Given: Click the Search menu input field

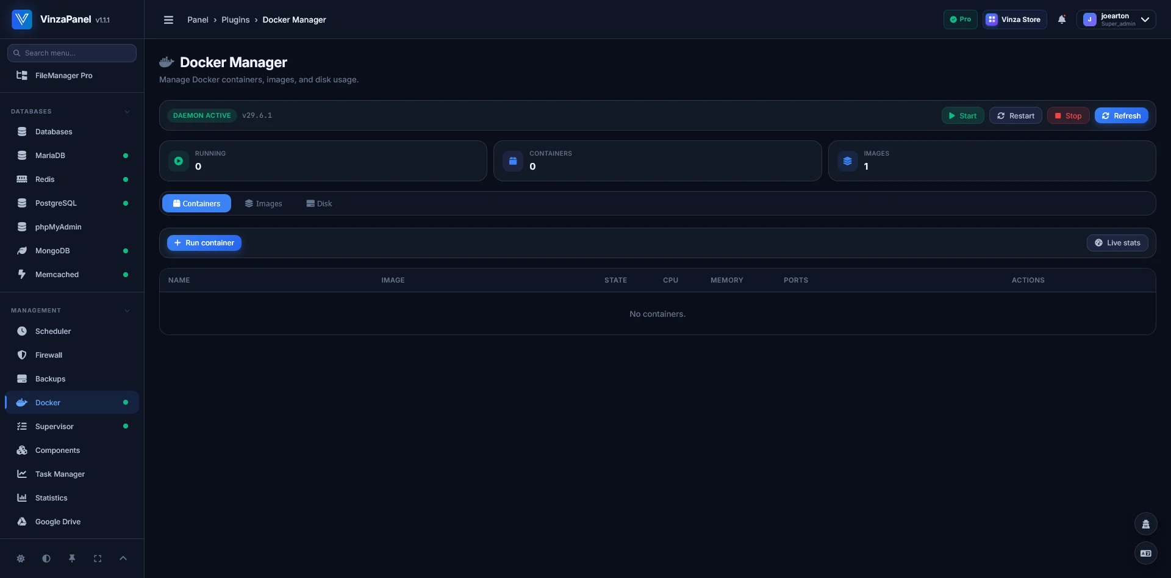Looking at the screenshot, I should pyautogui.click(x=72, y=53).
